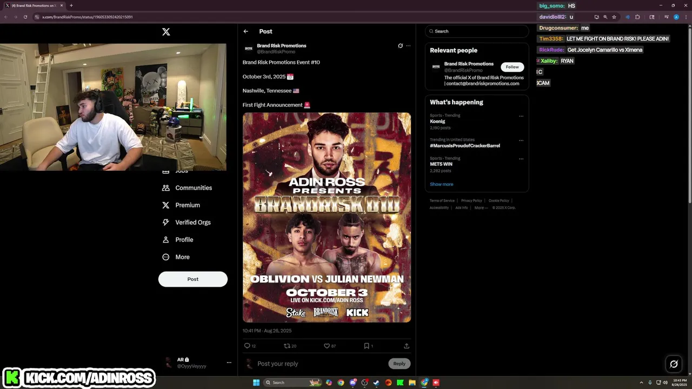Viewport: 692px width, 389px height.
Task: Open Premium in the sidebar
Action: (x=181, y=205)
